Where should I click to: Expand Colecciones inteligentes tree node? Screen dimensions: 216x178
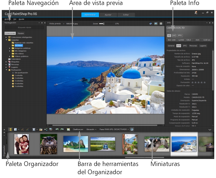click(x=6, y=37)
